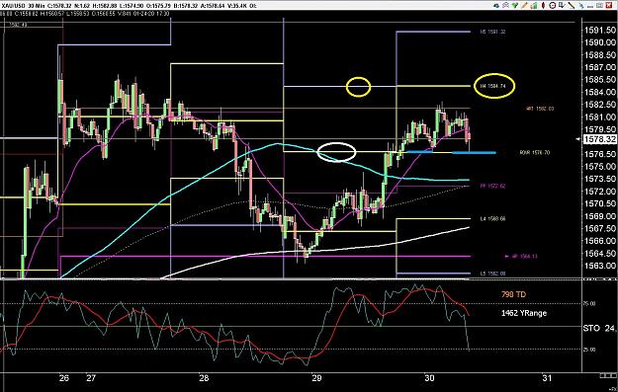The image size is (618, 392).
Task: Click the L5 1562.08 pivot label
Action: pyautogui.click(x=492, y=274)
